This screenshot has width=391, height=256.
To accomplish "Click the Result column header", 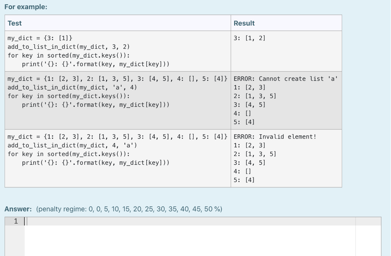I will coord(244,23).
